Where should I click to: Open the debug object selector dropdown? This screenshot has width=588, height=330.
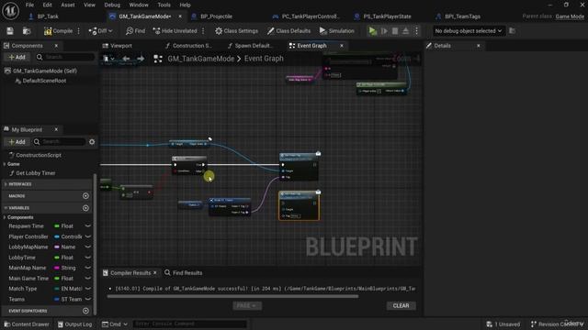468,31
